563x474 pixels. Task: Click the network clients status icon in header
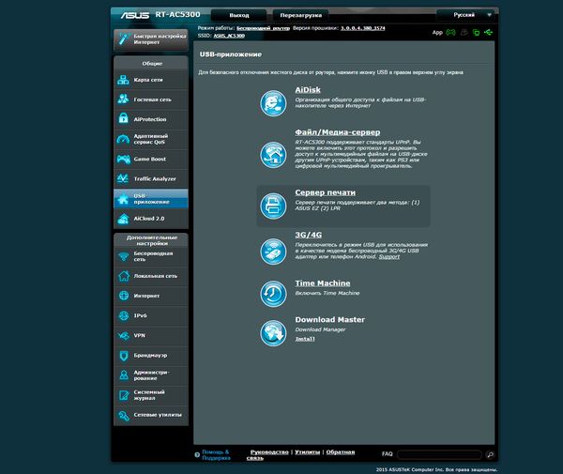(x=476, y=32)
